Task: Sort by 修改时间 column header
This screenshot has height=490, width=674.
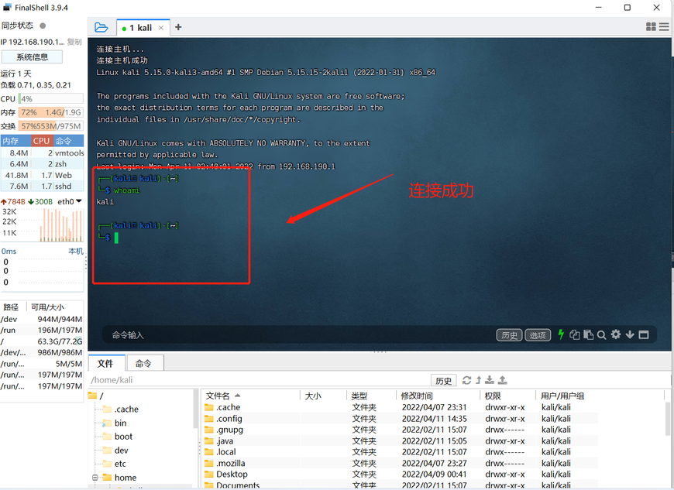Action: coord(438,396)
